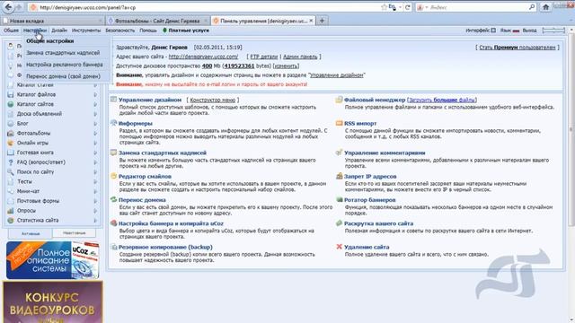The image size is (575, 323).
Task: Click the Файловый менеджер folder icon
Action: pos(340,100)
